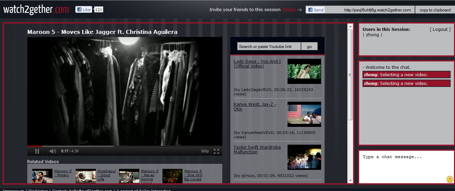Click the KanyeWestVEVO video details text
455x191 pixels.
[x=274, y=135]
